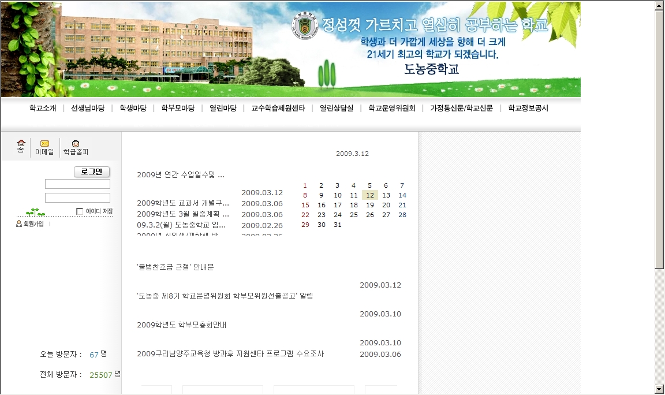Select day 12 in the calendar

click(370, 195)
